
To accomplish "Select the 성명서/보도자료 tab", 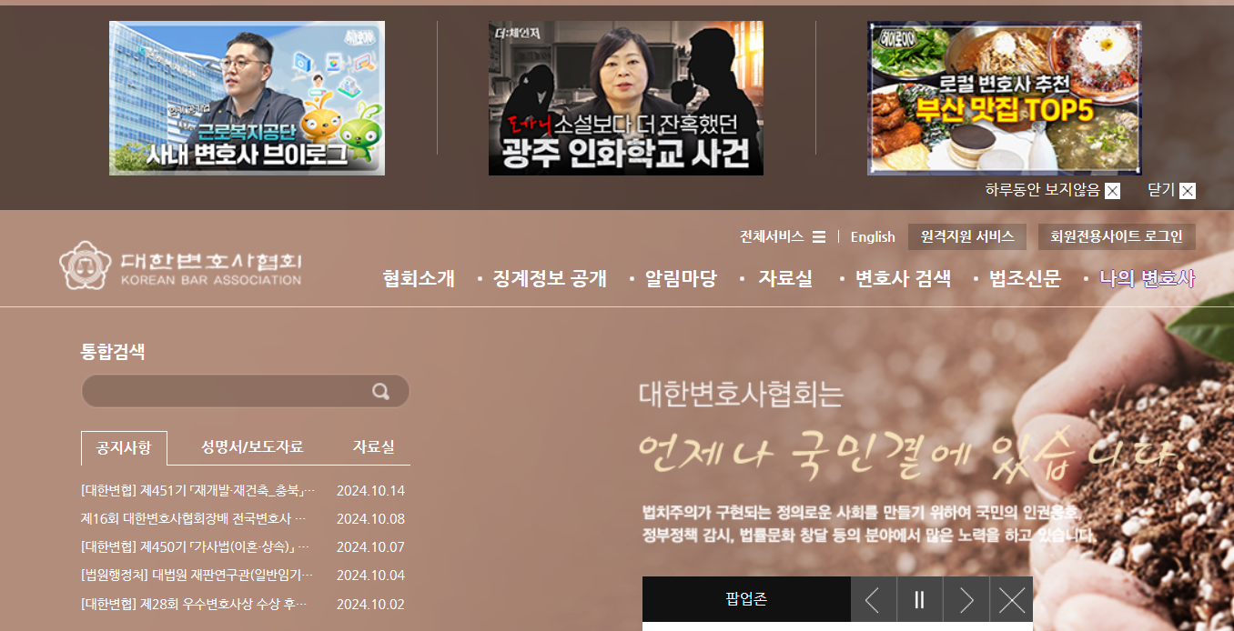I will (252, 447).
